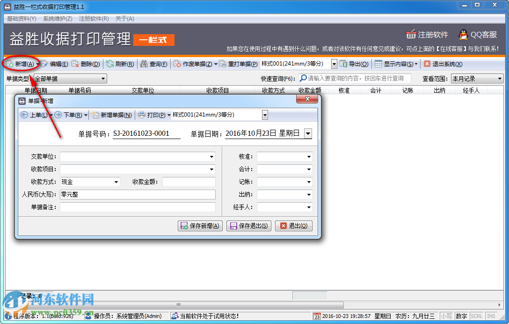Screen dimensions: 509x324
Task: Click the 单据备注 input field
Action: coord(138,207)
